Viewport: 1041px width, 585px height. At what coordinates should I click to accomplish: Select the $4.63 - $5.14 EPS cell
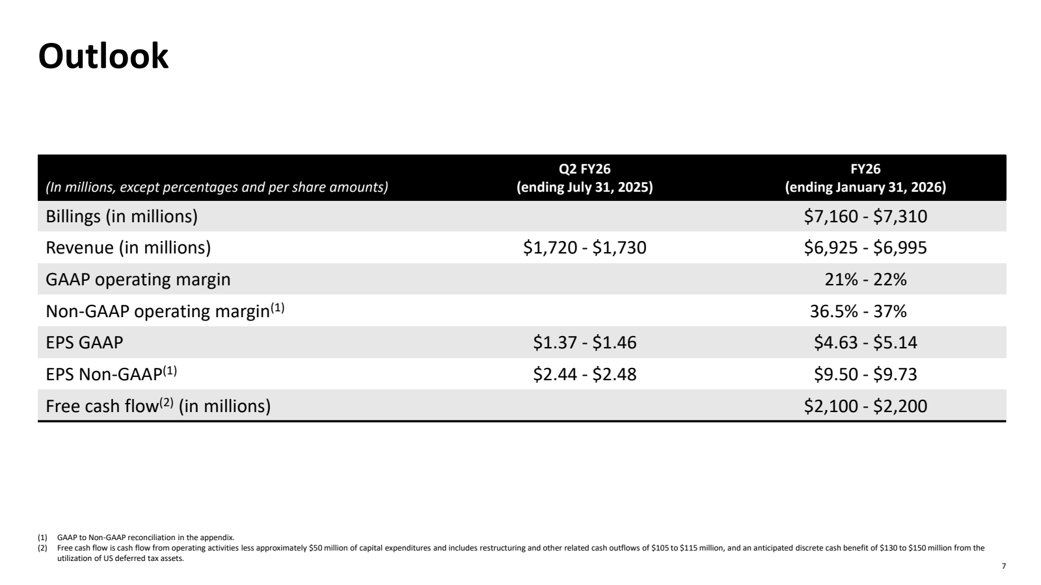pyautogui.click(x=865, y=343)
